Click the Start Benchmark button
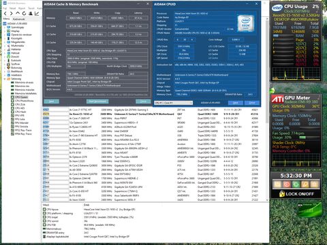The image size is (327, 245). [97, 101]
